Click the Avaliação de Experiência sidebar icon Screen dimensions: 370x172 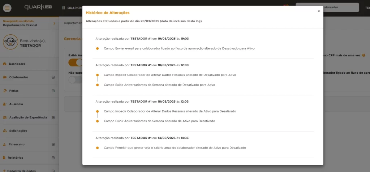(x=5, y=117)
